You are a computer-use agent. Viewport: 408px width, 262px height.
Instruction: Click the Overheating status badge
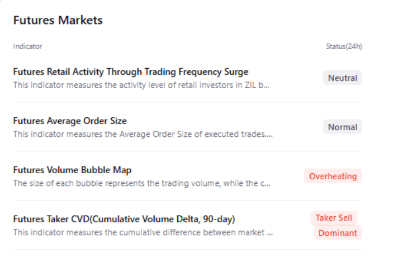tap(333, 177)
